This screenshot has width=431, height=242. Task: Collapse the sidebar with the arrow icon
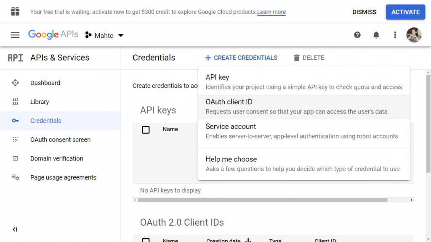coord(15,229)
